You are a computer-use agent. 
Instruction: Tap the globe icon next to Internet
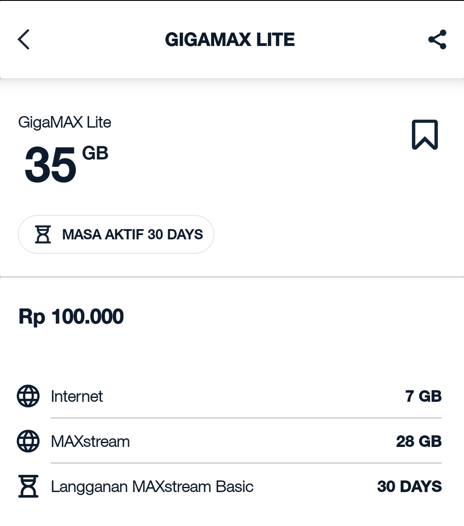coord(28,396)
